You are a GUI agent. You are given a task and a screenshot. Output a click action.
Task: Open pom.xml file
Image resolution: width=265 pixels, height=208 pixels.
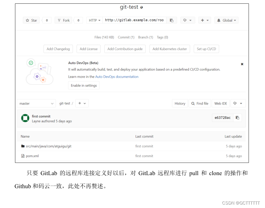point(32,156)
